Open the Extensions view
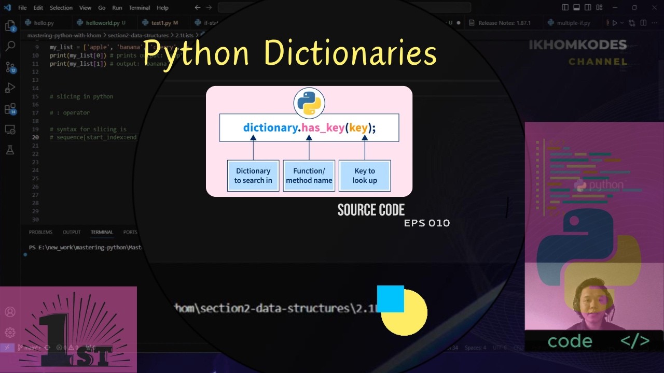The width and height of the screenshot is (664, 373). coord(10,108)
